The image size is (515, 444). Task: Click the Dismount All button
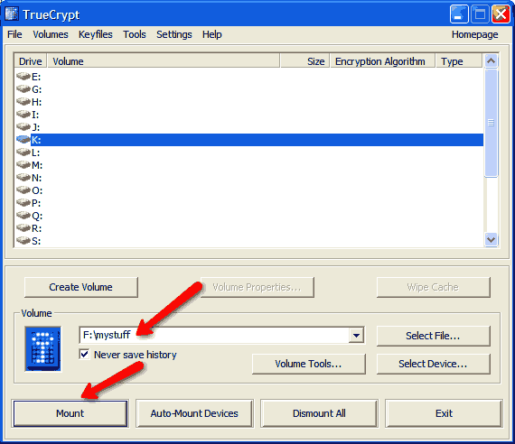coord(319,413)
